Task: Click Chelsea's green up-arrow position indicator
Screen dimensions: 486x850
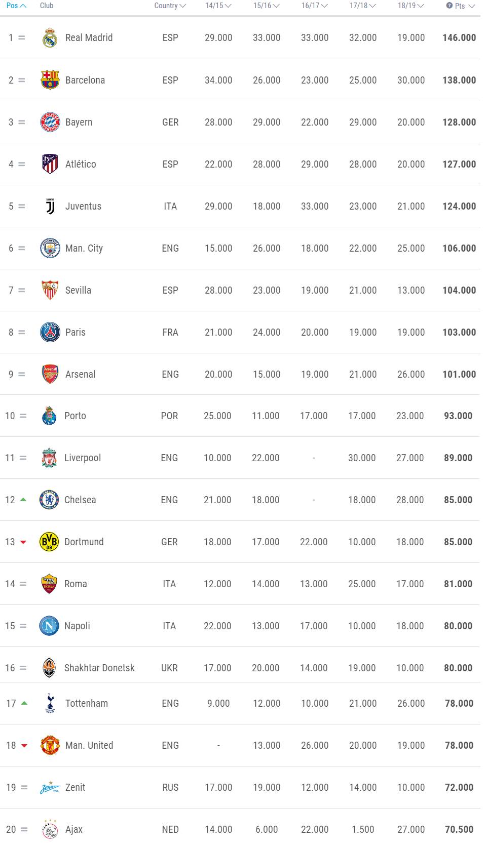Action: tap(23, 500)
